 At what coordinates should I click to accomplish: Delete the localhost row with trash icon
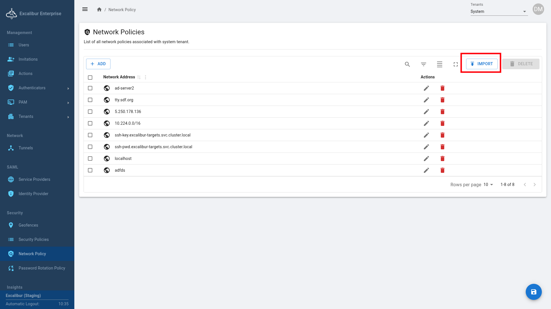point(442,159)
